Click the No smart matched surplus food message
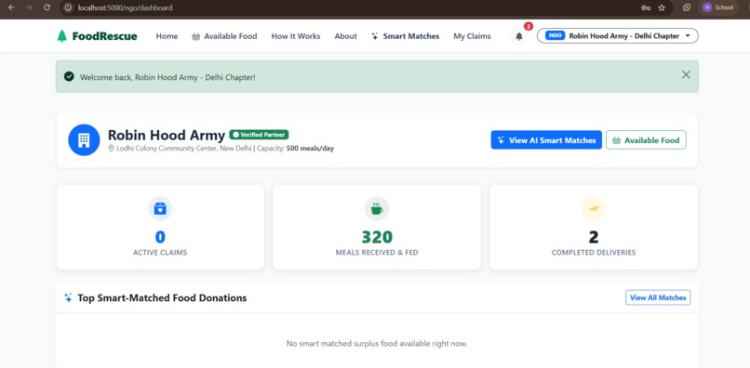 tap(377, 344)
